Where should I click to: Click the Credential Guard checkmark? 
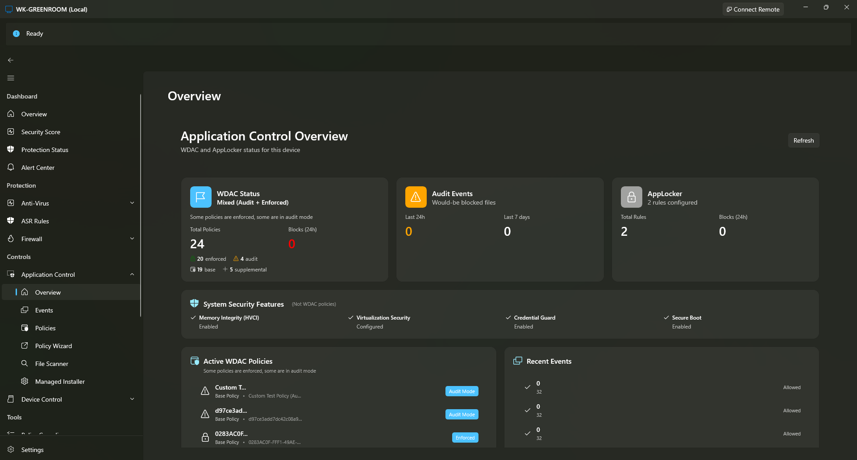[508, 317]
